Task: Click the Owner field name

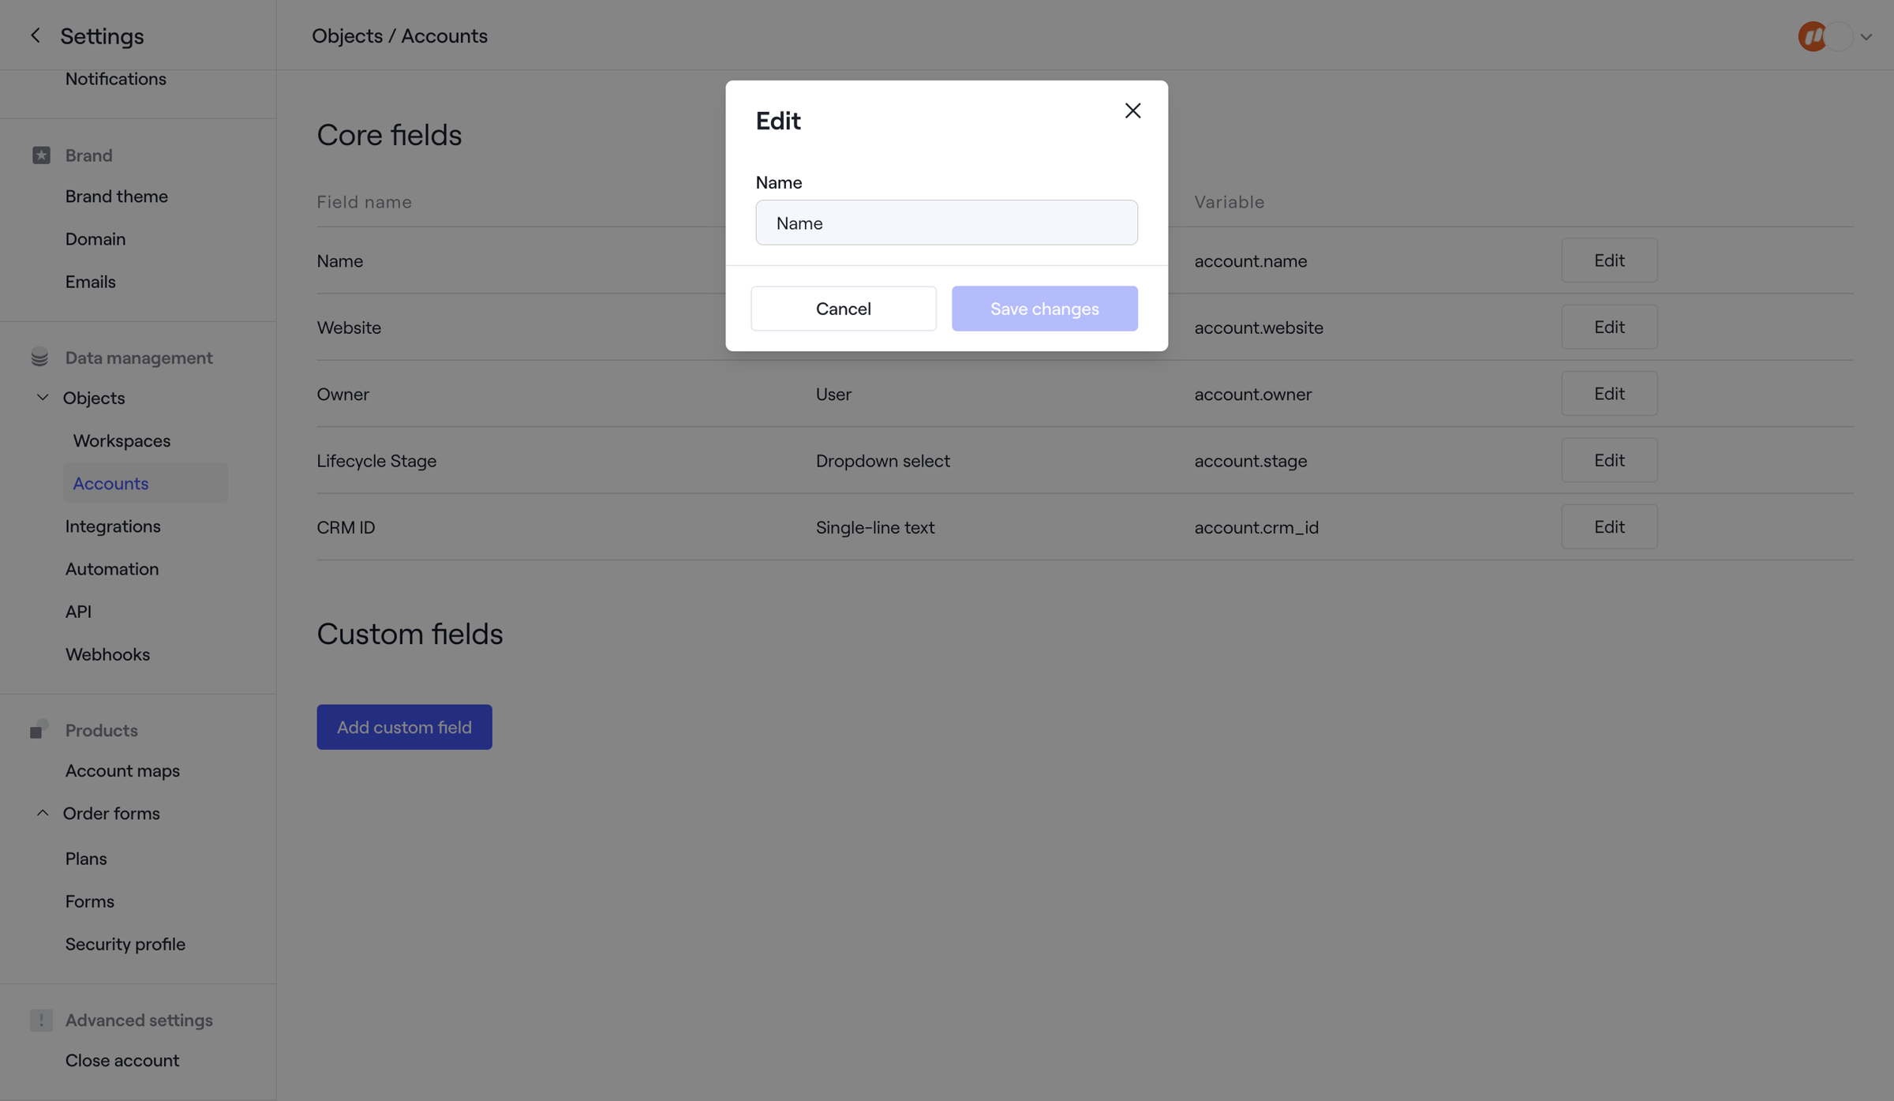Action: coord(342,394)
